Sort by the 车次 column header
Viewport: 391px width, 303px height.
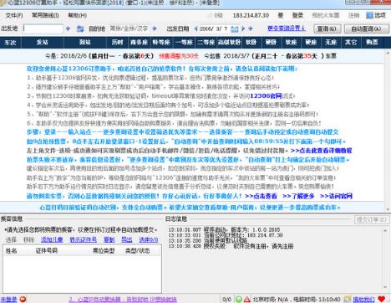pos(10,42)
